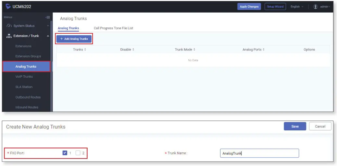Screen dimensions: 337x166
Task: Launch the Setup Wizard button
Action: coord(275,7)
